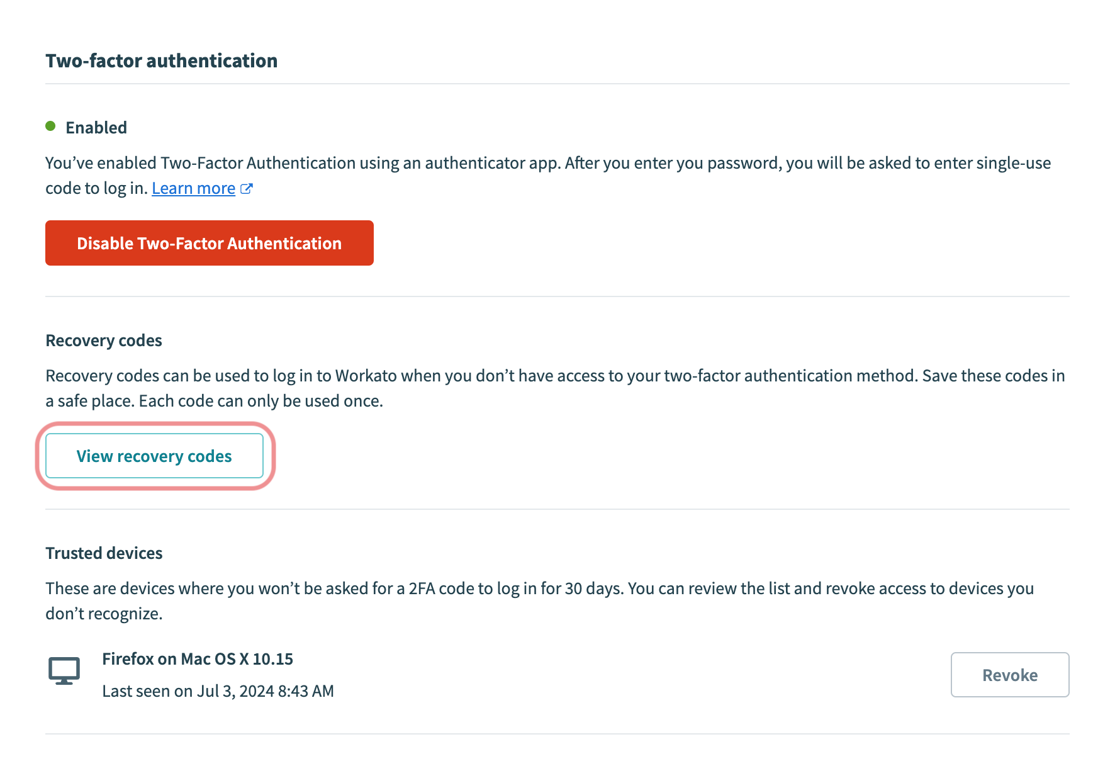Select the Trusted devices section heading

104,553
